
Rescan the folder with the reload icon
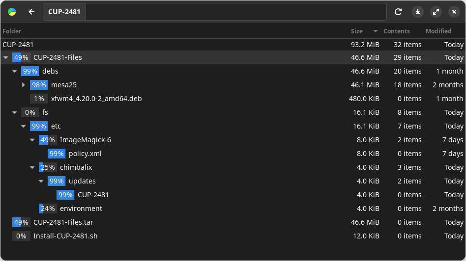[x=398, y=12]
